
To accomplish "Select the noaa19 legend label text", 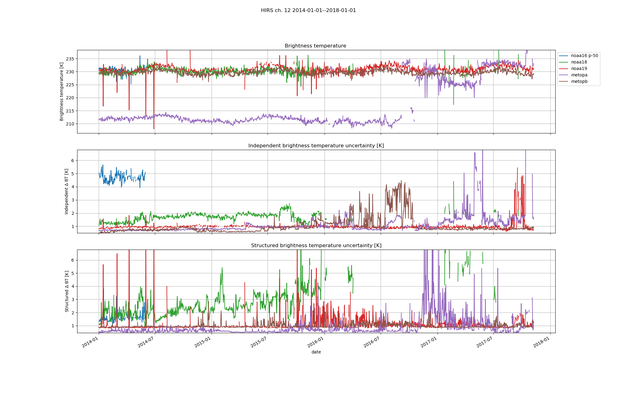I will tap(579, 69).
